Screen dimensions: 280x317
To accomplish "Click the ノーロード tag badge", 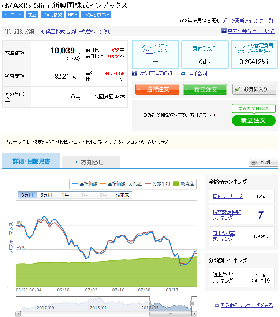I will [13, 15].
